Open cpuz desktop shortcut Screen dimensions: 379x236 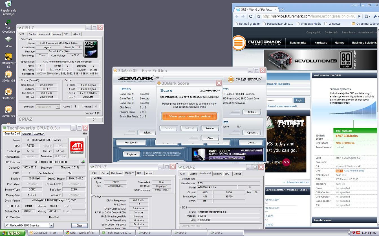point(8,42)
